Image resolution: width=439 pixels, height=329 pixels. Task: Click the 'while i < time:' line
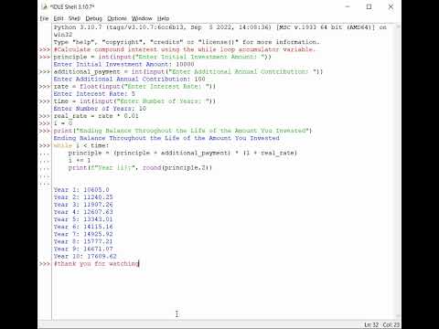click(81, 145)
